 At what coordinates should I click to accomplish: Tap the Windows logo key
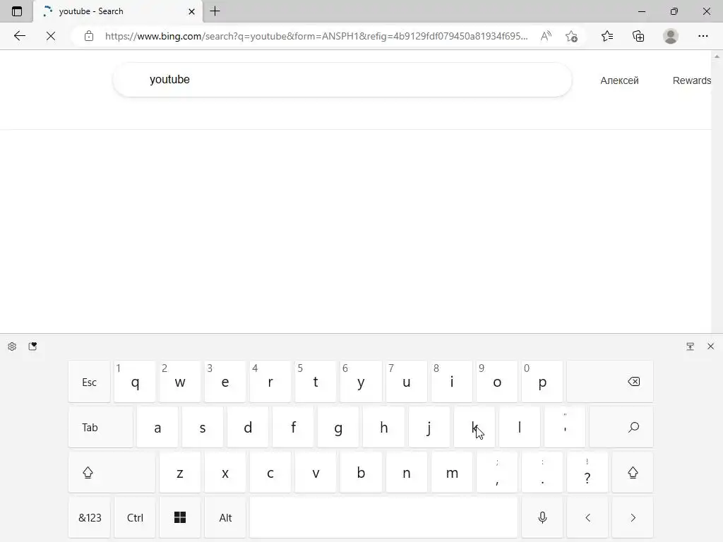180,517
